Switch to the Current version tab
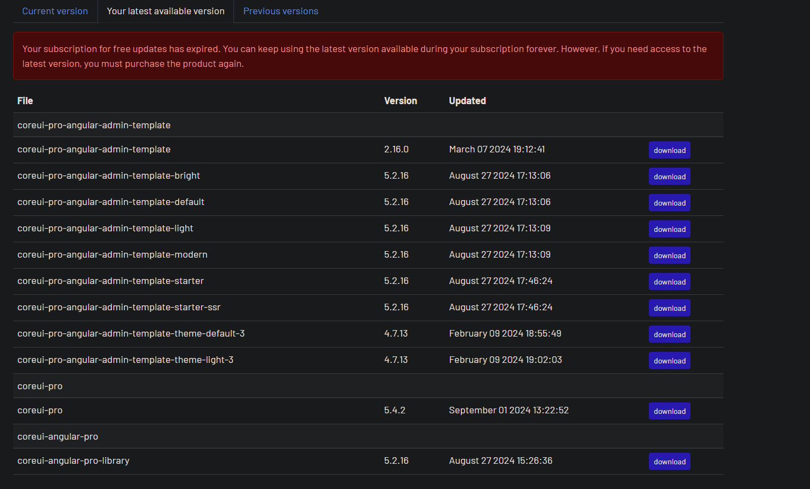Viewport: 810px width, 489px height. tap(55, 11)
